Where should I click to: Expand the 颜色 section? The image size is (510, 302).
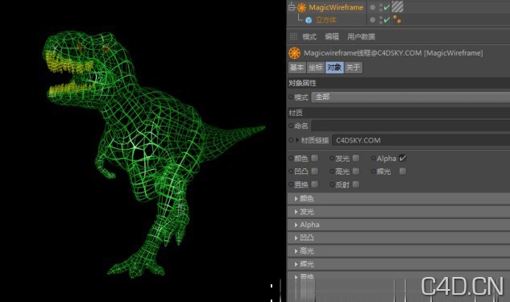[399, 198]
